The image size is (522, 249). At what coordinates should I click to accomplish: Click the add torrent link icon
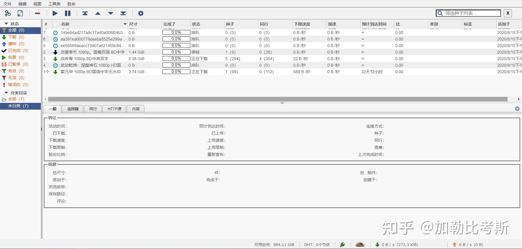8,13
